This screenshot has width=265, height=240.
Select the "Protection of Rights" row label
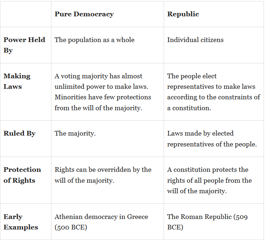22,175
